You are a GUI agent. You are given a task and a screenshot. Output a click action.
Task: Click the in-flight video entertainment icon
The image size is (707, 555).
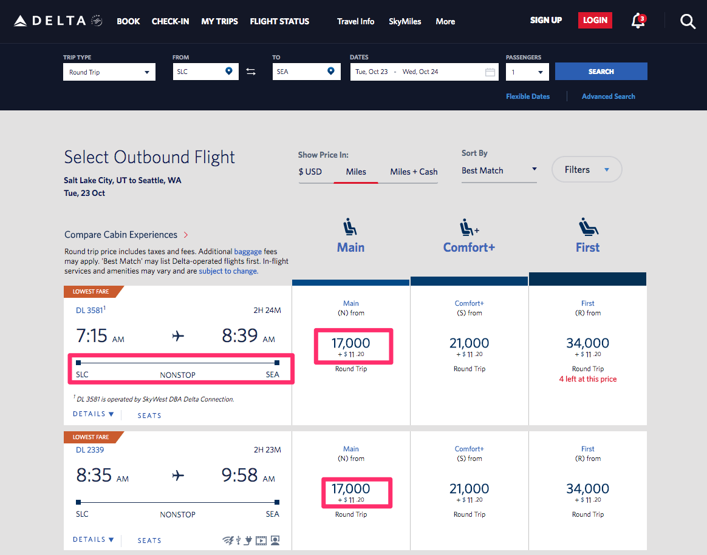coord(261,540)
